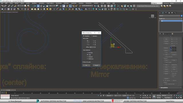Select the Select and Link tool

pyautogui.click(x=9, y=6)
